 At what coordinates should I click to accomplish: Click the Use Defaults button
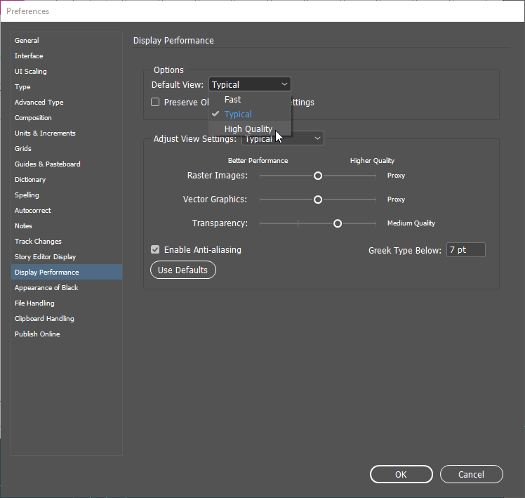(x=182, y=270)
